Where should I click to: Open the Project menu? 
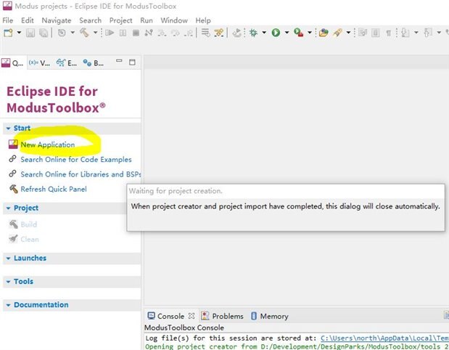click(121, 20)
